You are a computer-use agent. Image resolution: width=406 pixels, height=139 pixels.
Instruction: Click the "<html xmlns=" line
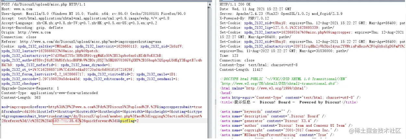[264, 88]
